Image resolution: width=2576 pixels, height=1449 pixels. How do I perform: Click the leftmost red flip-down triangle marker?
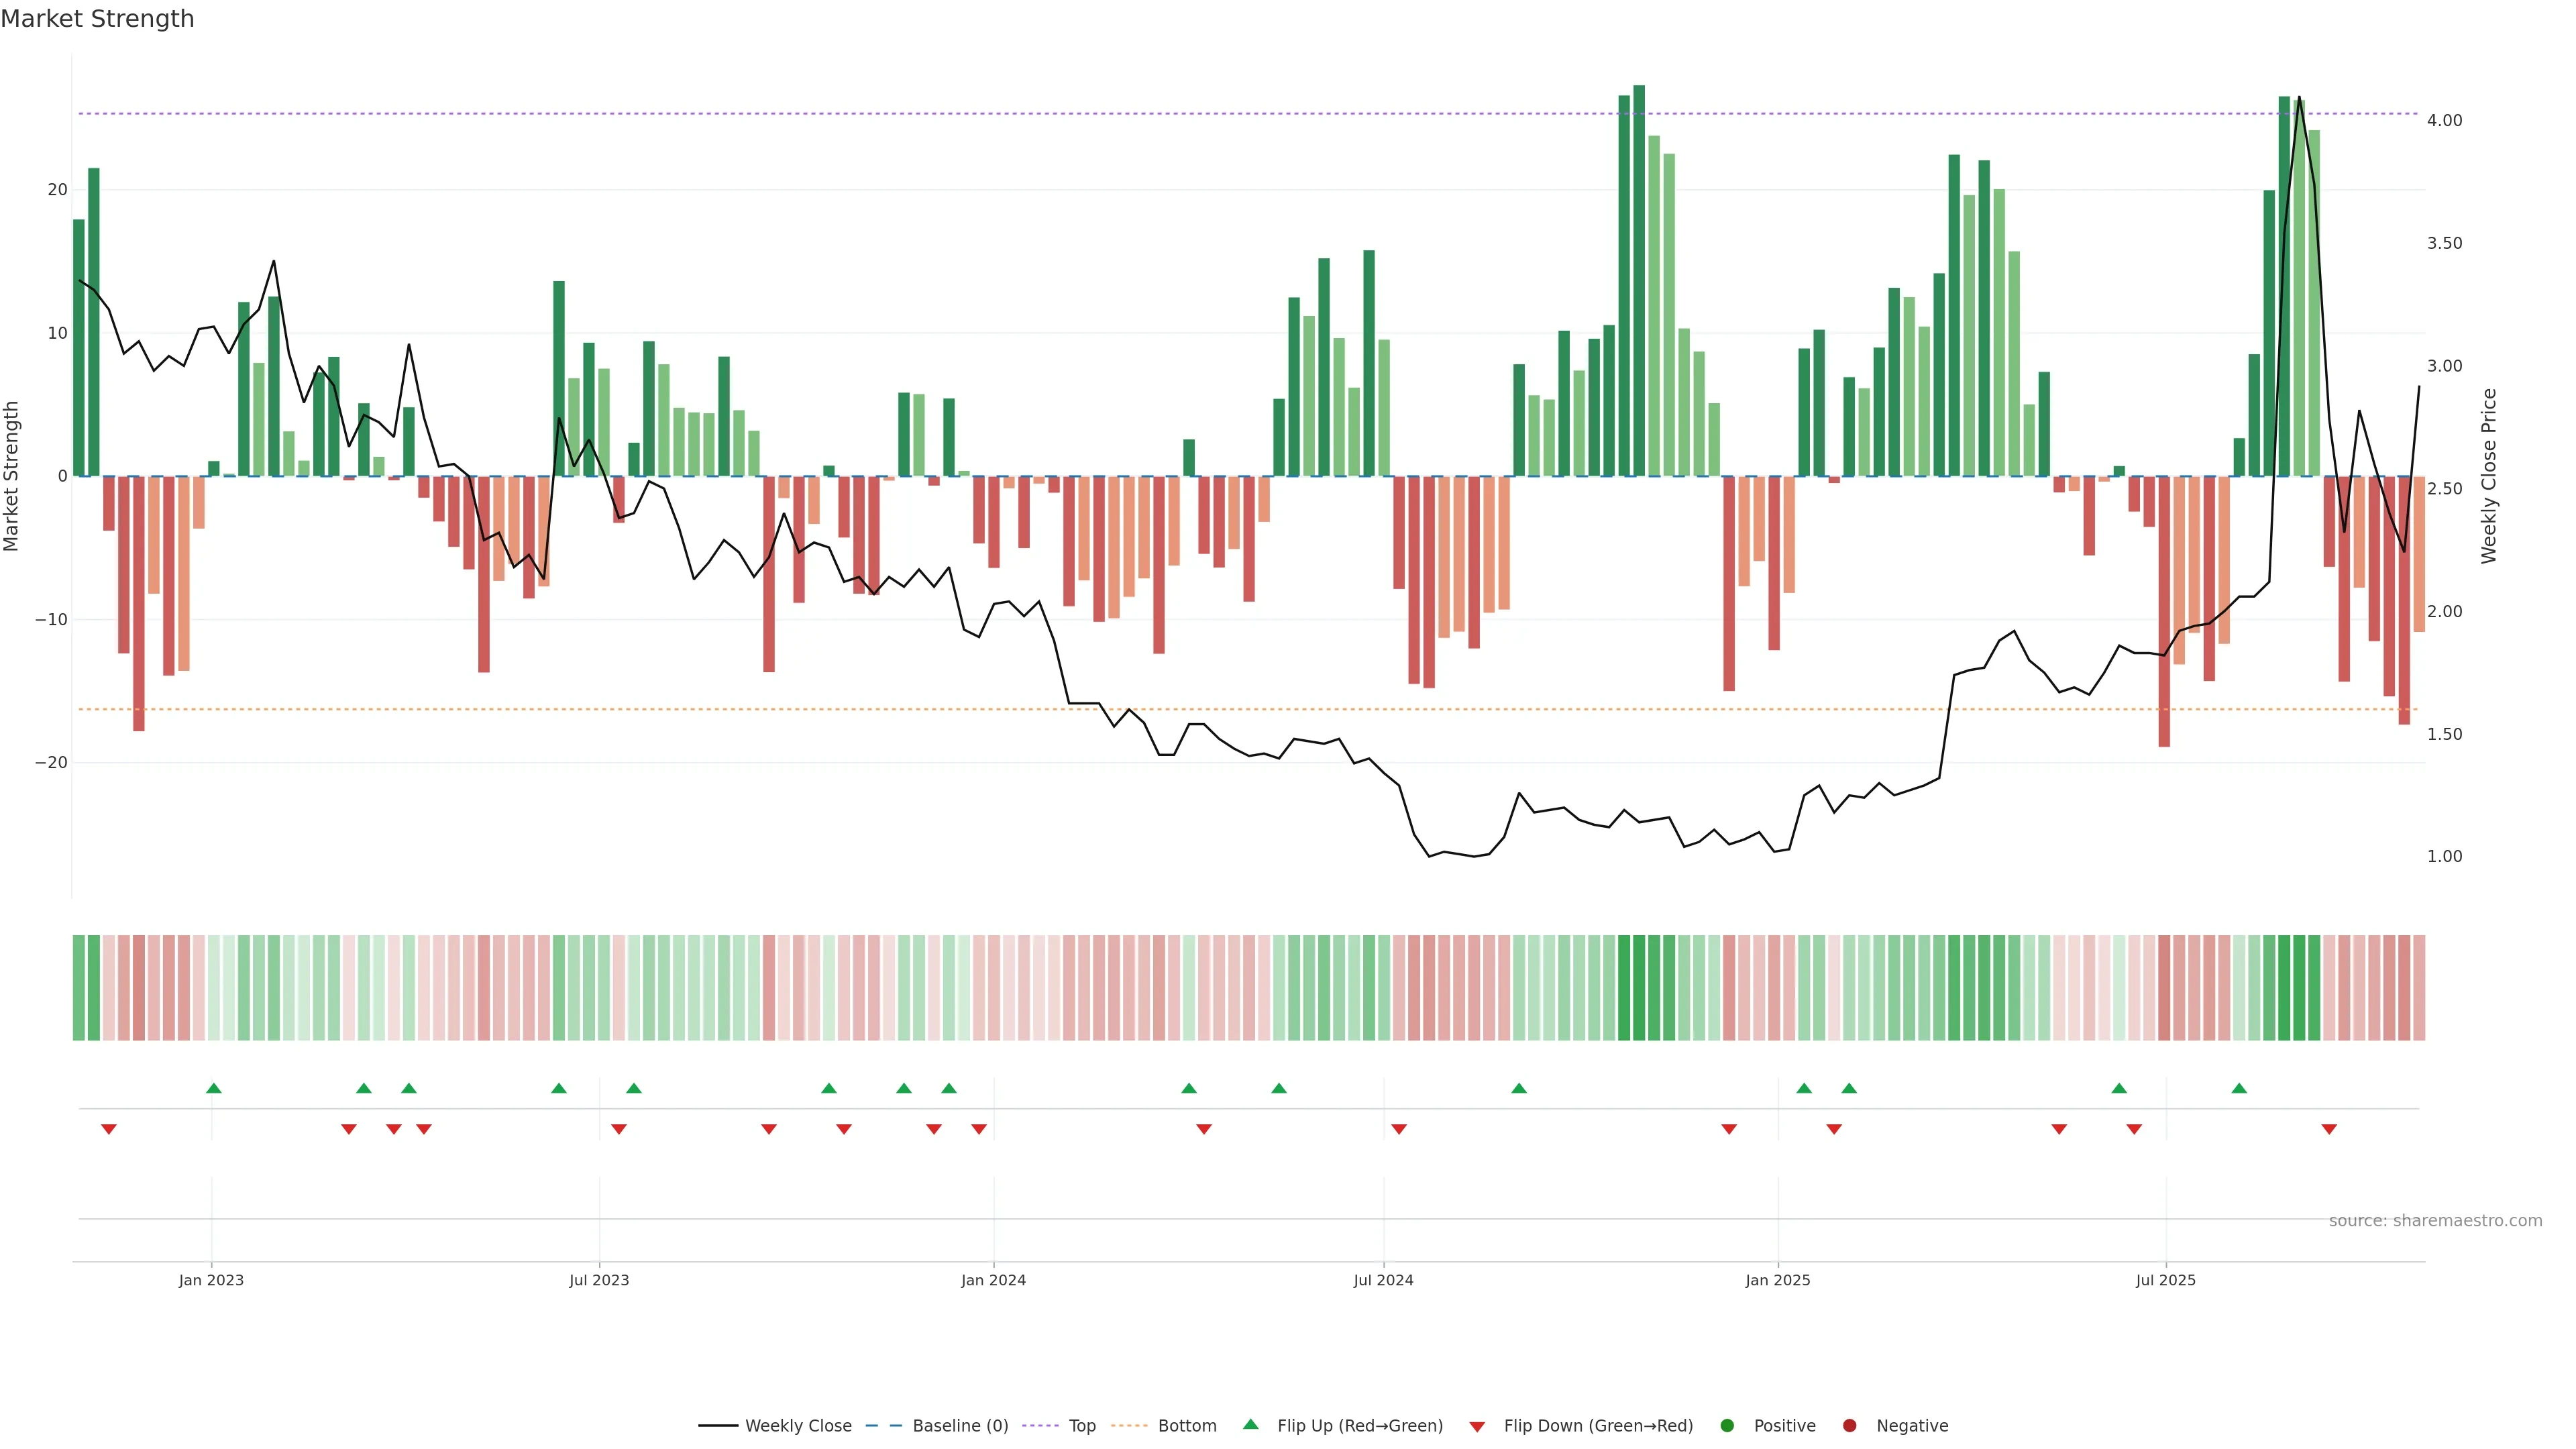pyautogui.click(x=109, y=1129)
